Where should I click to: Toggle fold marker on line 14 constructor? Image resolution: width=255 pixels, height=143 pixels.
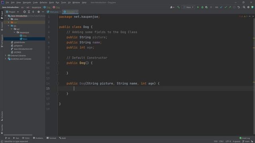[58, 83]
